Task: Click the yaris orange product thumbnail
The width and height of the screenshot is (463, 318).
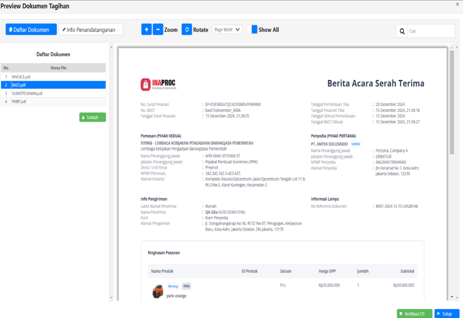Action: [157, 291]
